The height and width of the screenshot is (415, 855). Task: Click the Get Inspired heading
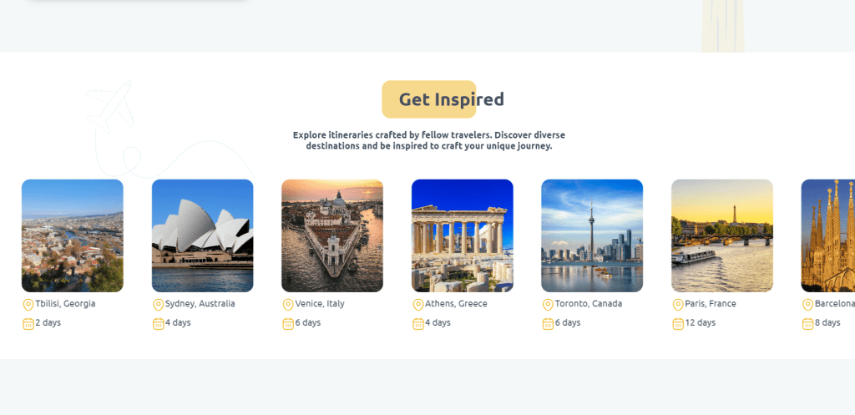451,99
